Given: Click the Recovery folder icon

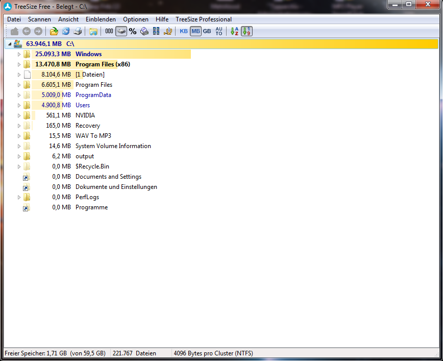Looking at the screenshot, I should 27,126.
